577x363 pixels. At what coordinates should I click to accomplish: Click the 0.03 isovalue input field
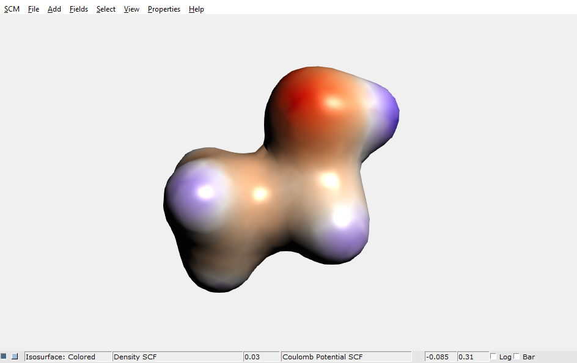pyautogui.click(x=261, y=356)
